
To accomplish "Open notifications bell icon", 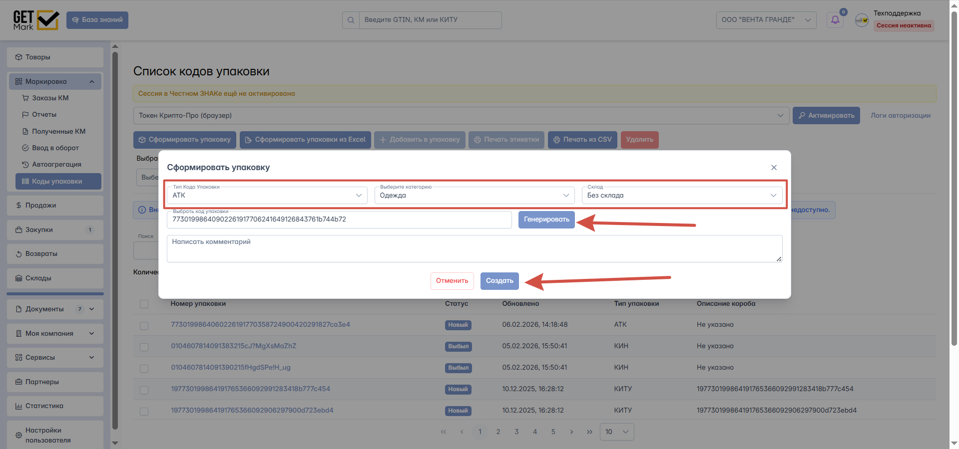I will 835,20.
